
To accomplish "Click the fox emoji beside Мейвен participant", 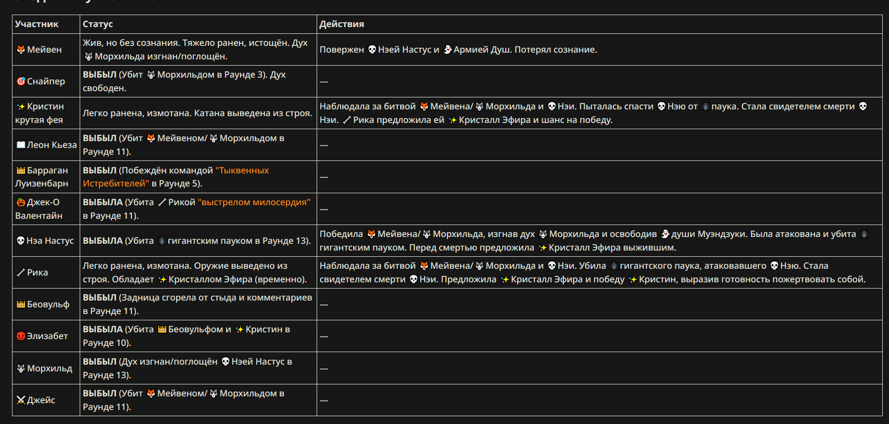I will click(21, 49).
